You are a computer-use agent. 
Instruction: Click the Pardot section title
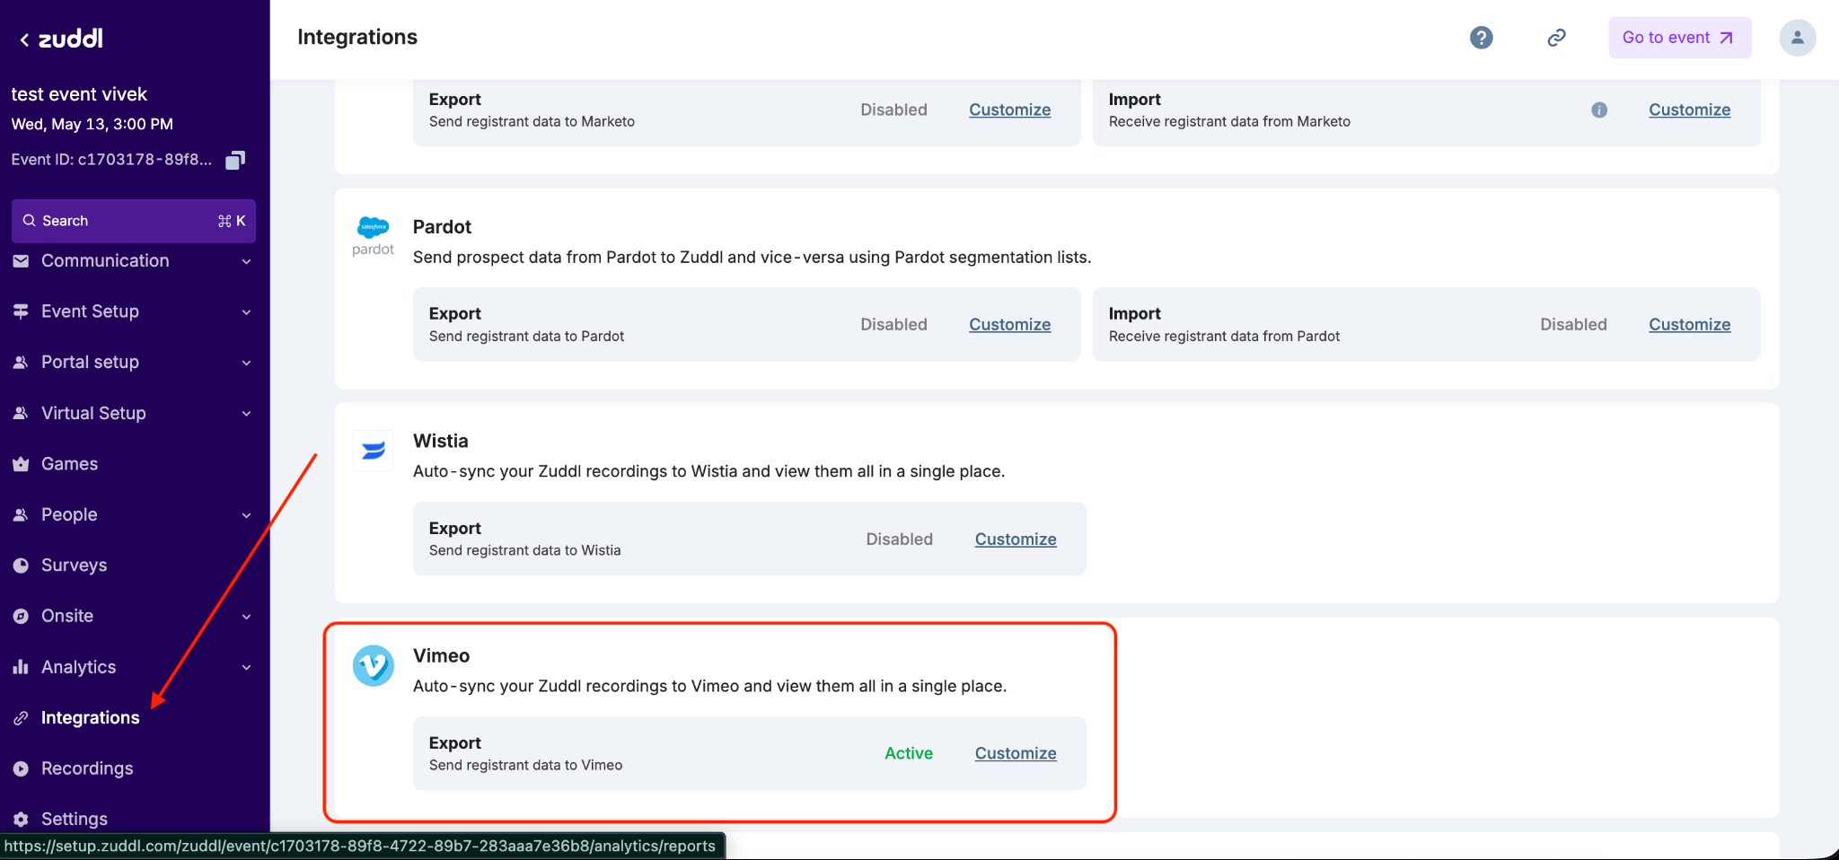[442, 226]
